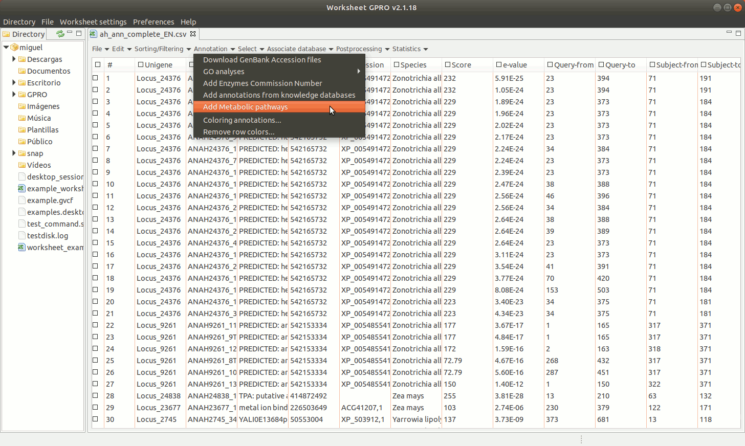Click the green refresh icon in Directory panel
745x446 pixels.
point(60,34)
